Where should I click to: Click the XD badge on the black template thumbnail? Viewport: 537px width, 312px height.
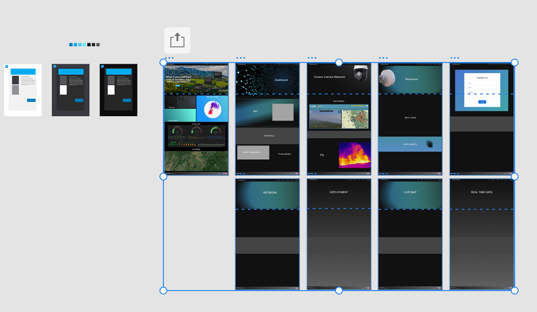tap(102, 66)
